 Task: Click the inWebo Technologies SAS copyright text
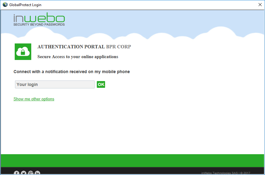(x=225, y=173)
